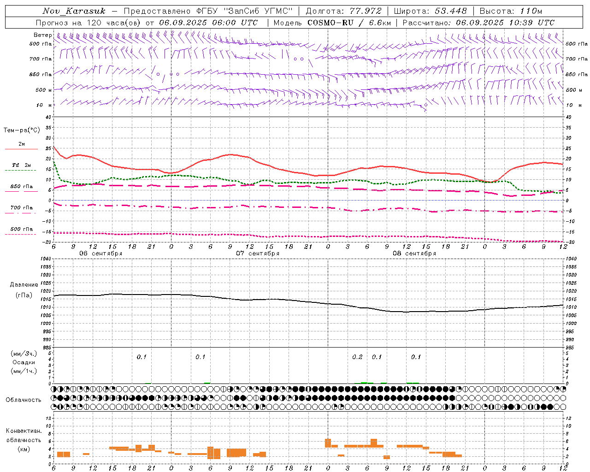
Task: Click the "Nov_Karasuk" station title
Action: (x=74, y=11)
